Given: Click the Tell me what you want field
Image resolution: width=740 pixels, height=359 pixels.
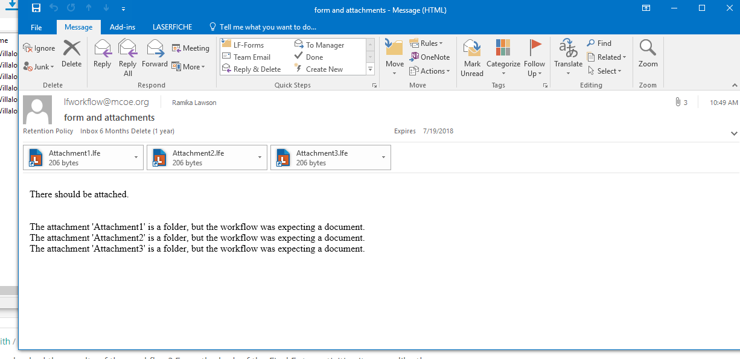Looking at the screenshot, I should (x=267, y=27).
